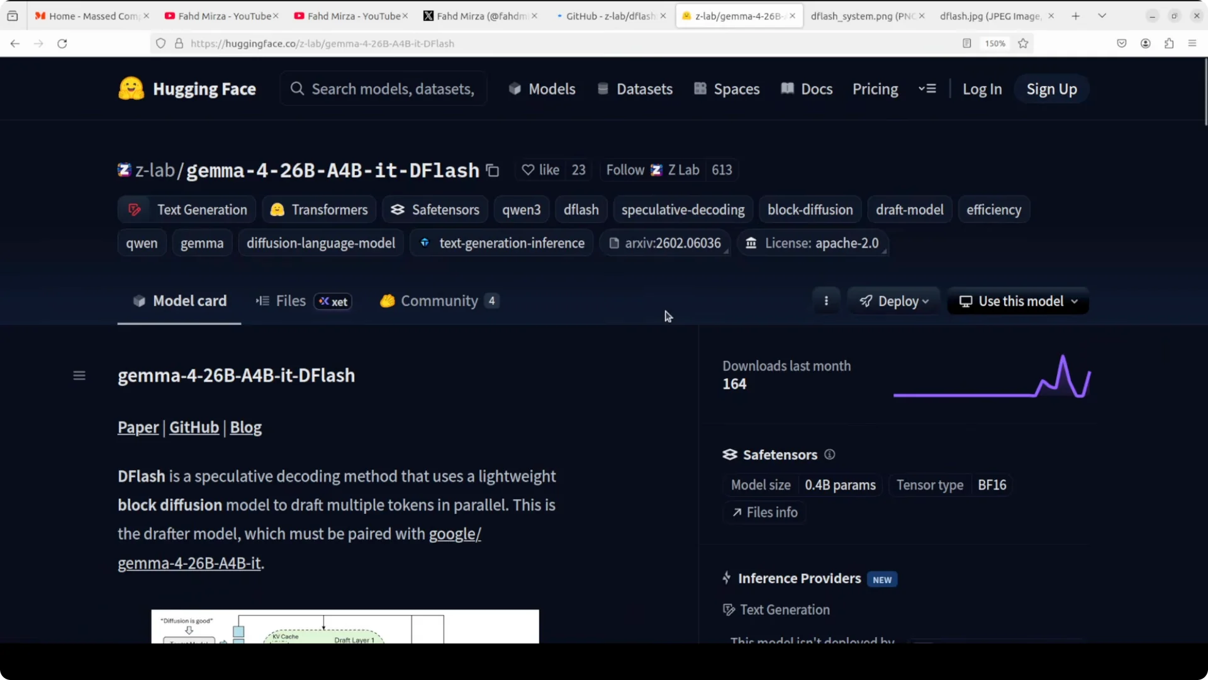This screenshot has height=680, width=1208.
Task: List all tabs dropdown arrow
Action: pos(1102,16)
